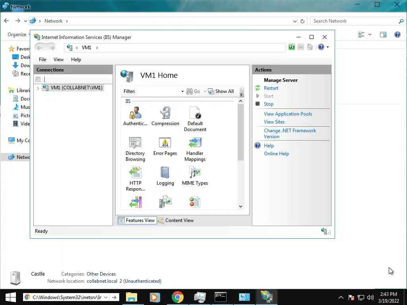Click the IIS home toolbar icon

point(310,47)
